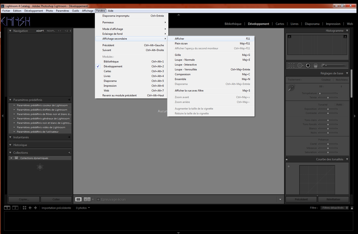Click the Collections dynamiques set icon

[16, 158]
